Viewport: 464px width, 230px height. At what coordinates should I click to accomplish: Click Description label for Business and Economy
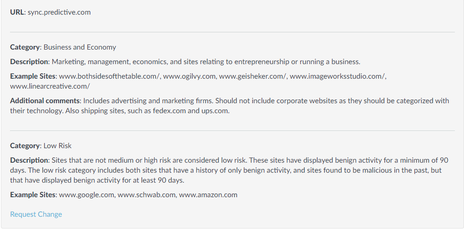pyautogui.click(x=29, y=62)
